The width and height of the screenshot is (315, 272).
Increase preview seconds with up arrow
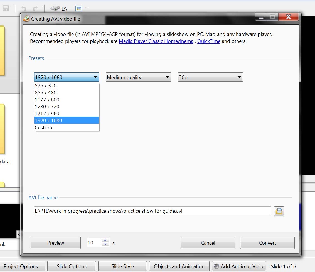click(105, 241)
